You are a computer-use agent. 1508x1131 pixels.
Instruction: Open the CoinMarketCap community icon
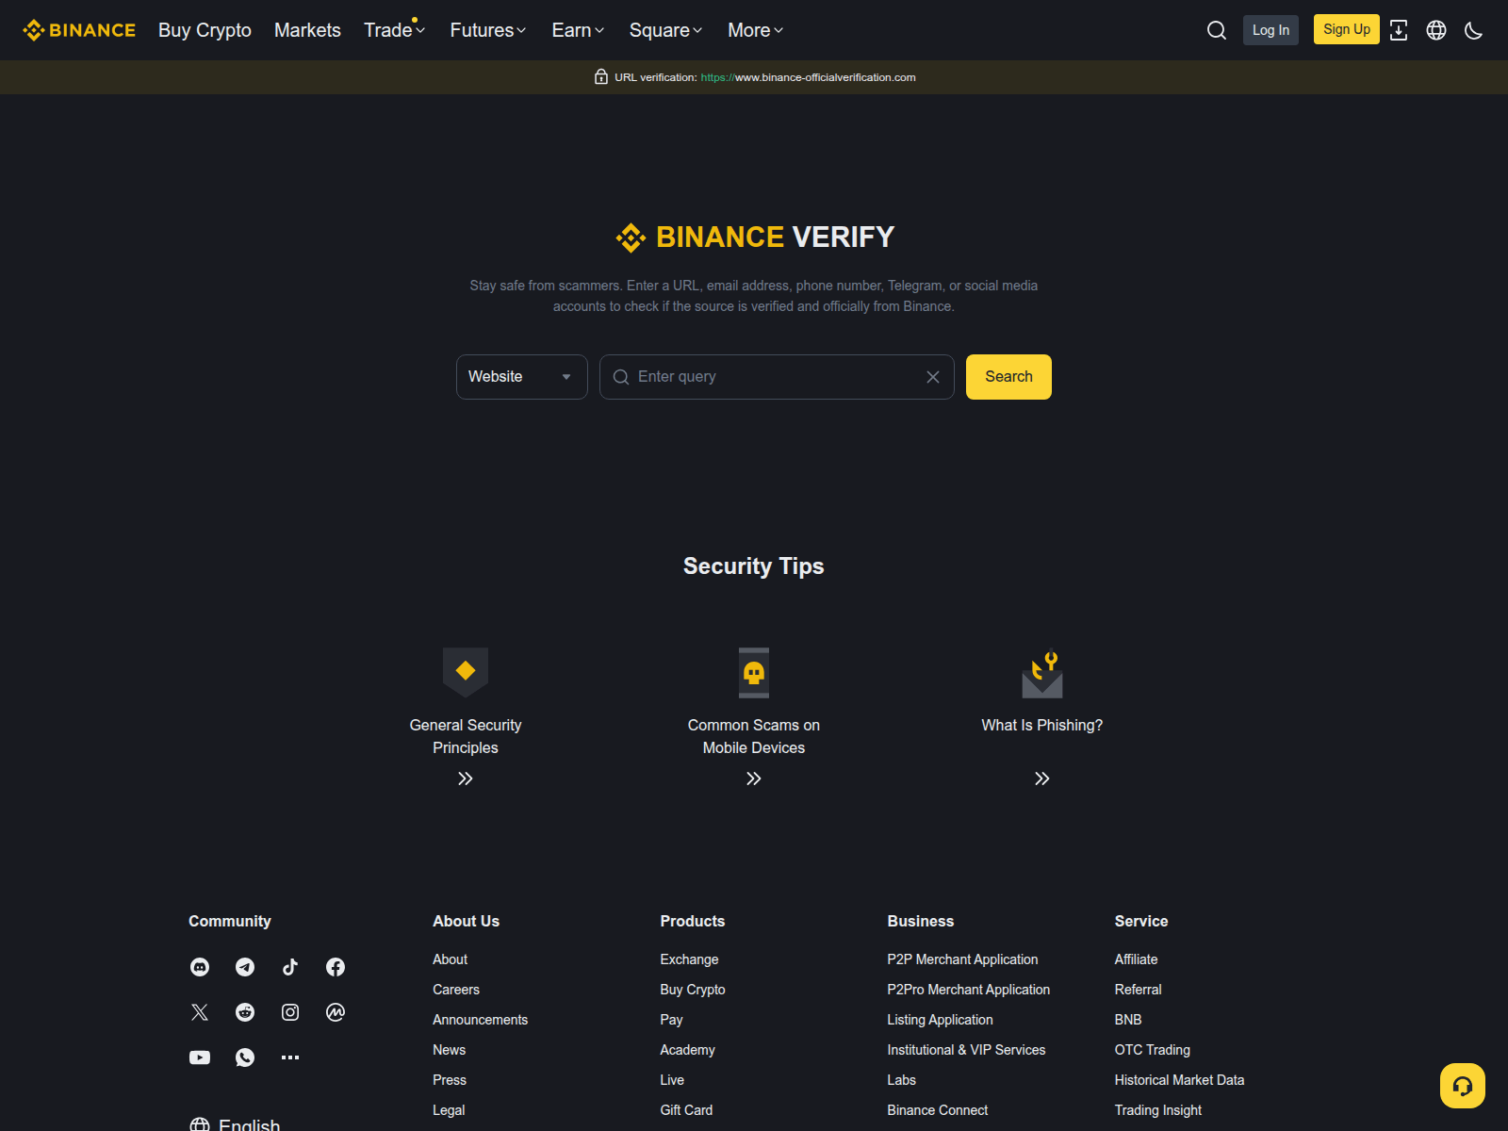coord(336,1012)
